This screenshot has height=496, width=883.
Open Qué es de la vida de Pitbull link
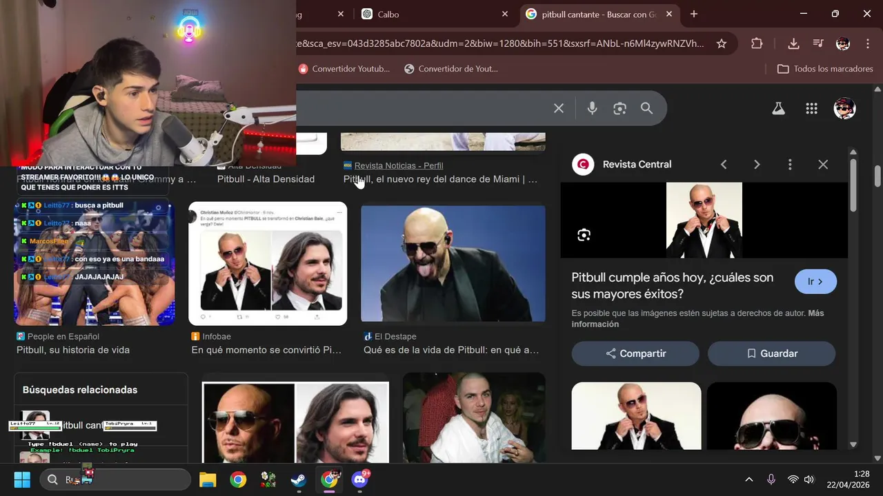(451, 350)
